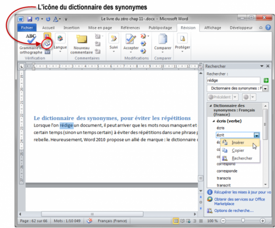
Task: Collapse the écris (verbe) synonym group
Action: point(213,121)
